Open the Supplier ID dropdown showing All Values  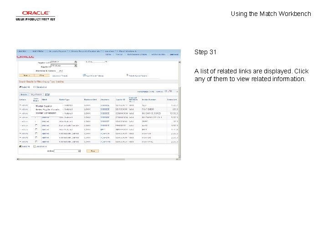pyautogui.click(x=64, y=66)
